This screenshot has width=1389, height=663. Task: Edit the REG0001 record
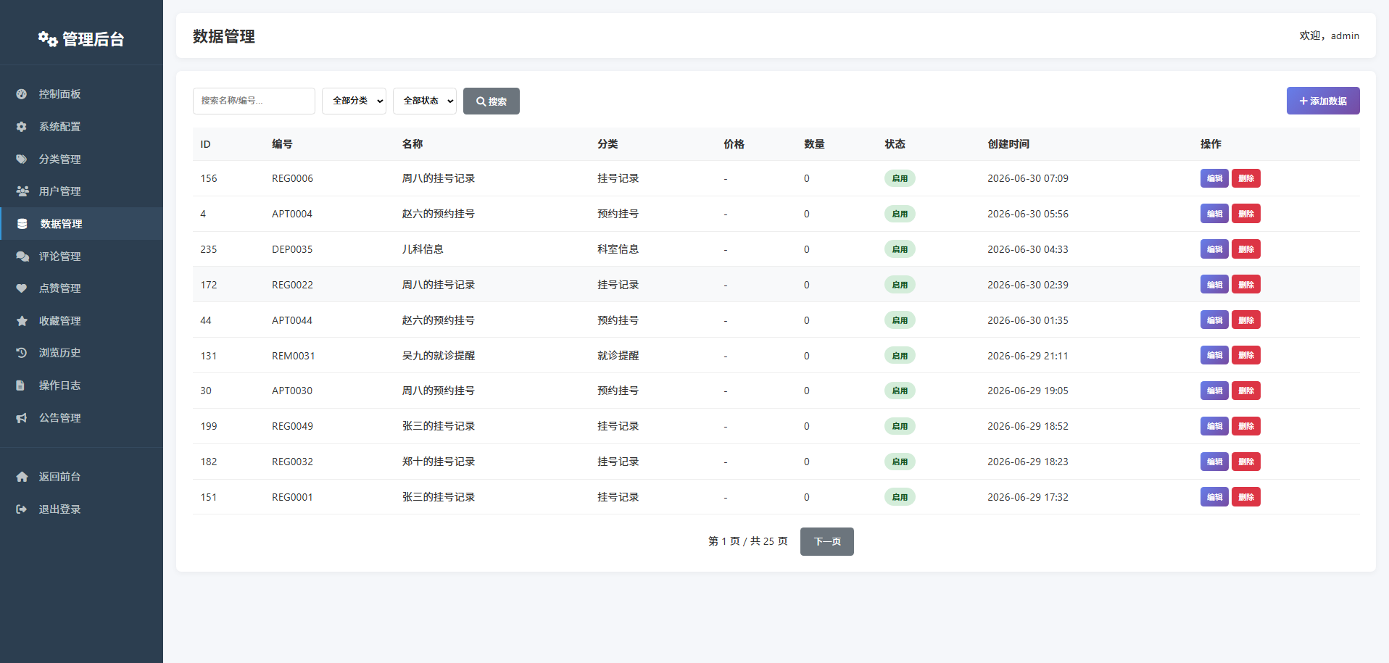(1214, 497)
